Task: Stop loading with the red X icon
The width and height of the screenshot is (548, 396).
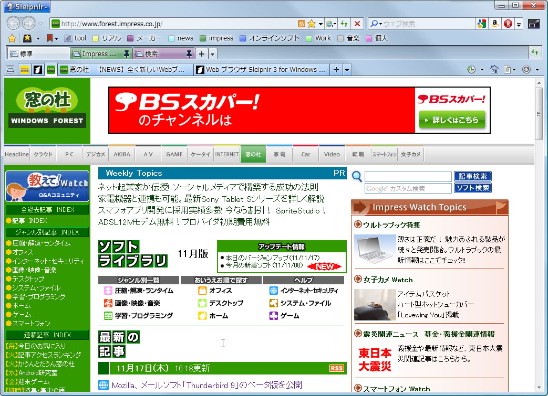Action: click(x=357, y=24)
